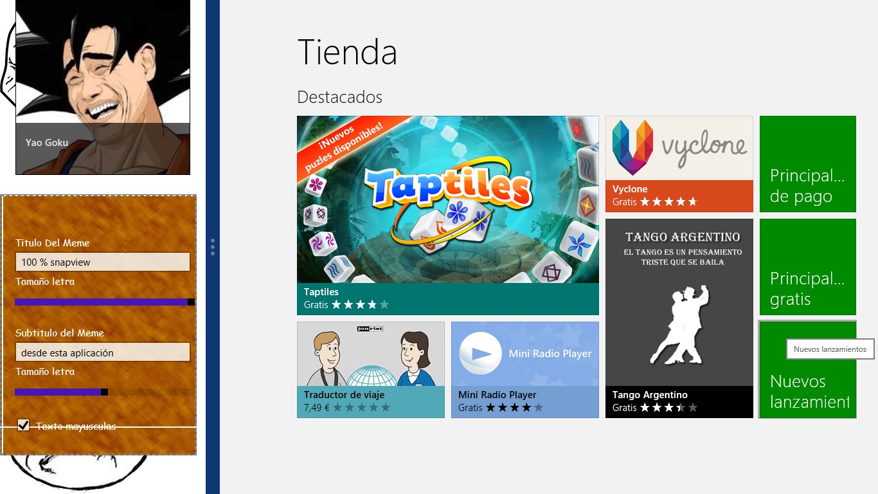Click the Vyclone colorful V logo
Image resolution: width=878 pixels, height=494 pixels.
pyautogui.click(x=632, y=147)
